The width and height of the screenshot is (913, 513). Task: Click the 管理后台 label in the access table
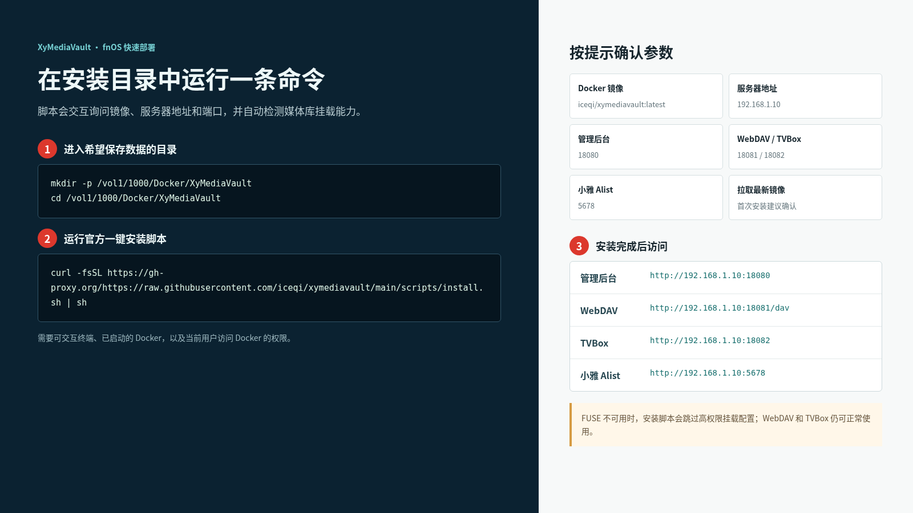(599, 278)
